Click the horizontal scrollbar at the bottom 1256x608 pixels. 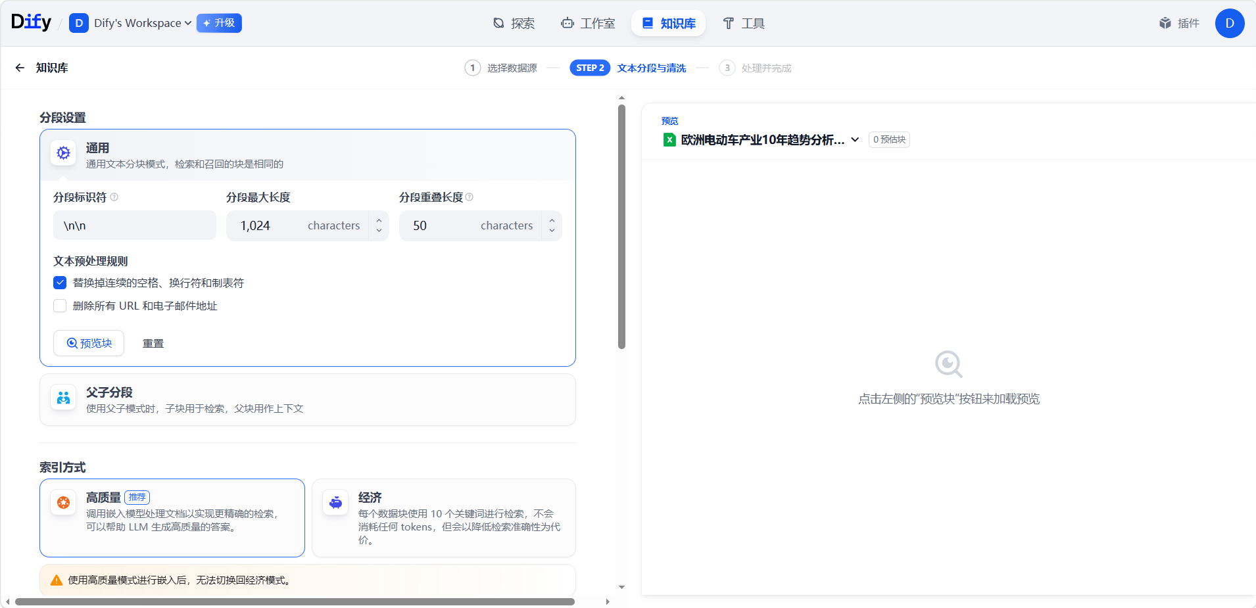tap(295, 601)
